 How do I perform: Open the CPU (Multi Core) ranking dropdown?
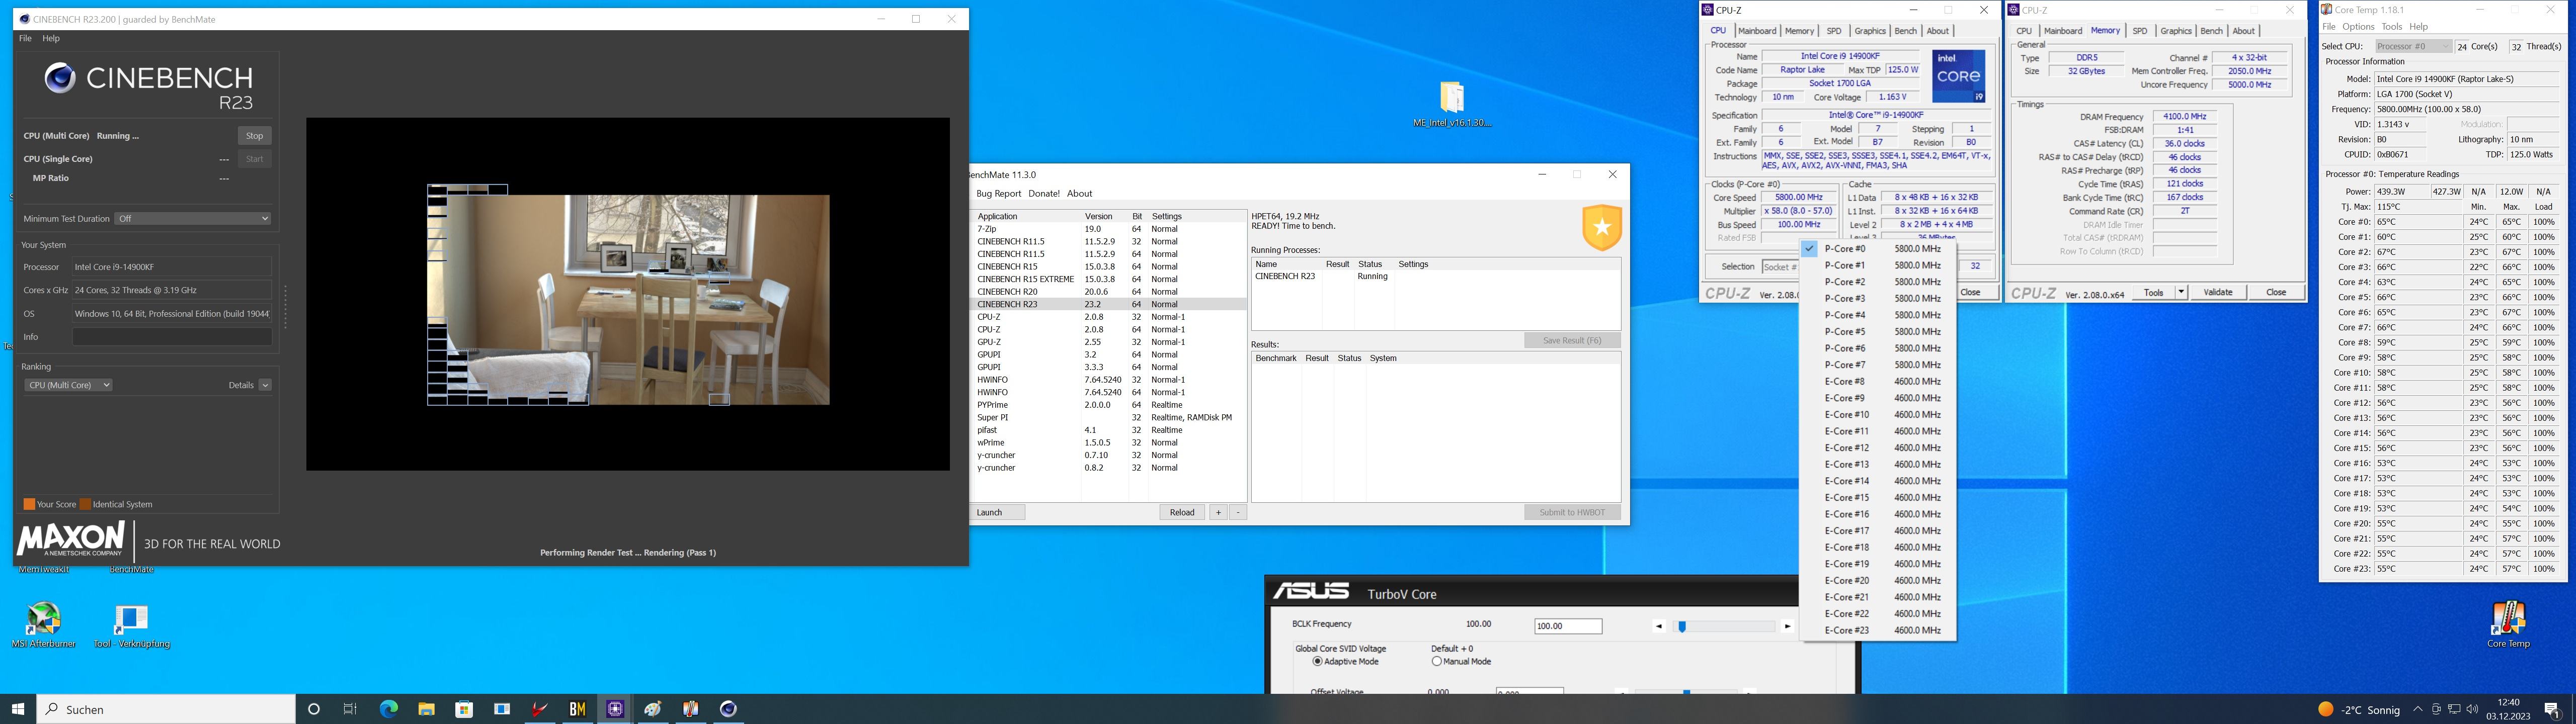[68, 385]
